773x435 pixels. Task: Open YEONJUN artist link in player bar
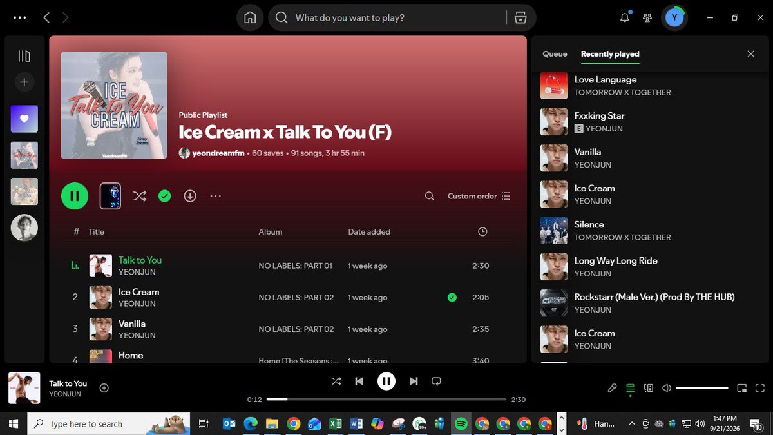pyautogui.click(x=65, y=394)
